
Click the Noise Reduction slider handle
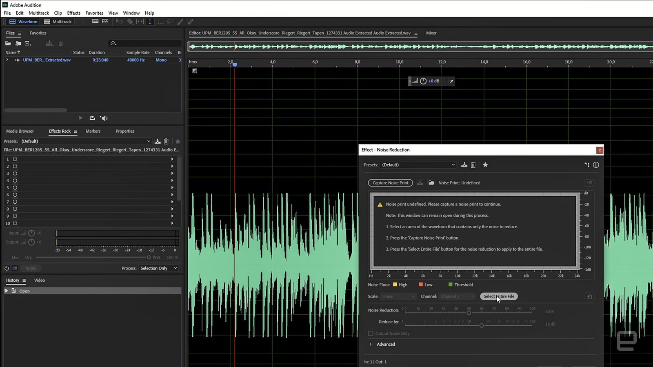tap(469, 313)
